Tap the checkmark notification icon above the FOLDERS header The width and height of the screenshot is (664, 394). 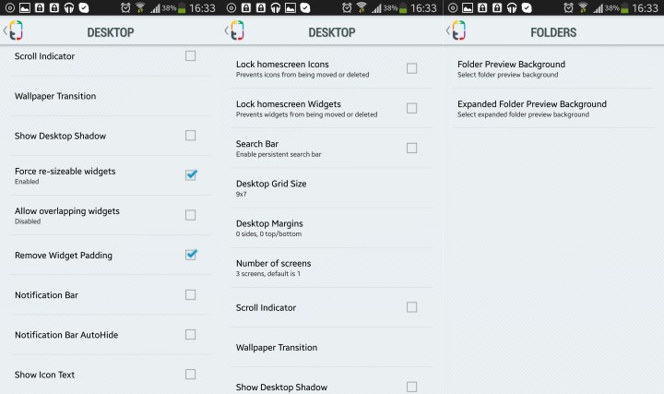526,7
